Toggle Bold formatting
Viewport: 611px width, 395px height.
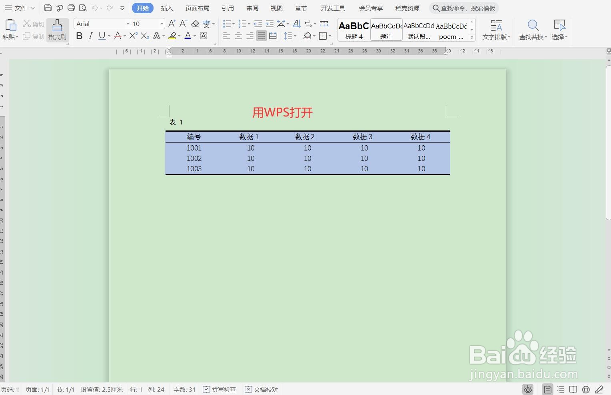(79, 36)
